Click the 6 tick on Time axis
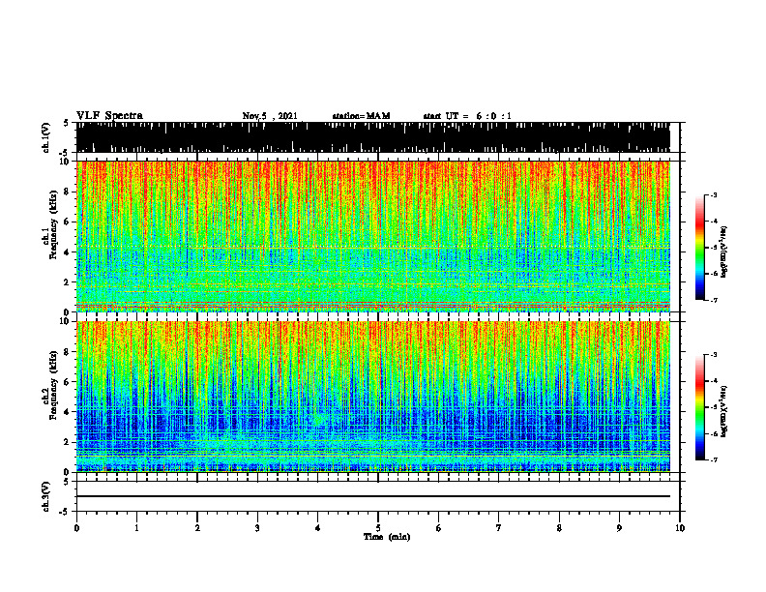Screen dimensions: 766x592 point(439,528)
